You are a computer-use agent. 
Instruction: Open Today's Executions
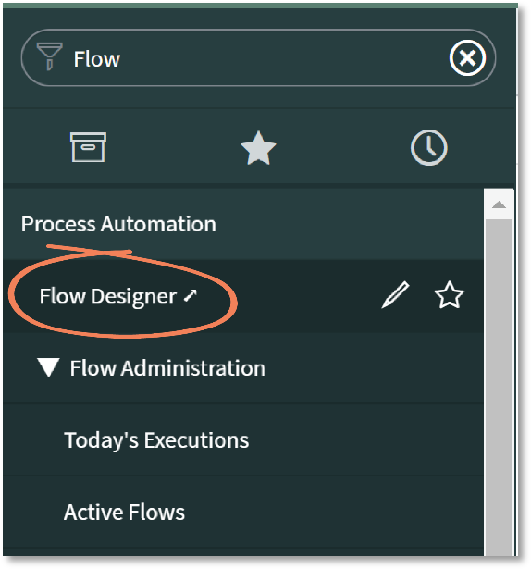tap(156, 440)
